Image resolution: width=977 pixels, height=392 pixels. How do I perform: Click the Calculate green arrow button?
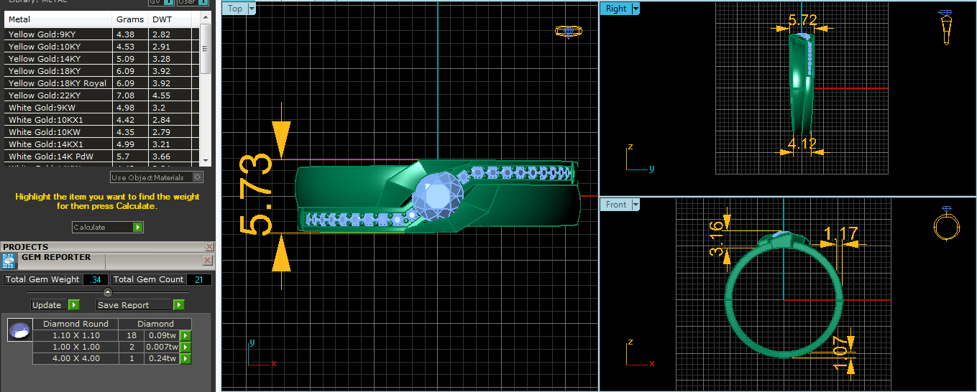pyautogui.click(x=138, y=227)
